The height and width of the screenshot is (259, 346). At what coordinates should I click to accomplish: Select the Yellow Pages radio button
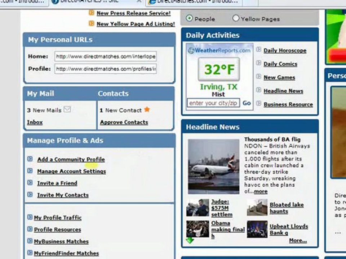236,18
